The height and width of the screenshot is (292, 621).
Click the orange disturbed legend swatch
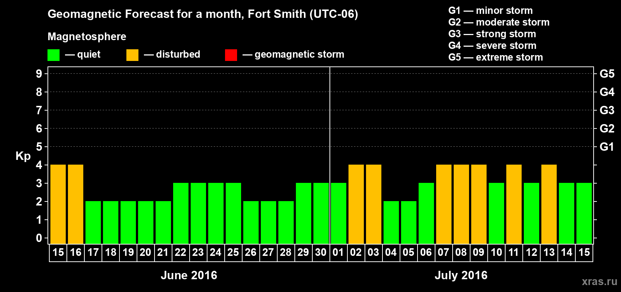tap(132, 55)
